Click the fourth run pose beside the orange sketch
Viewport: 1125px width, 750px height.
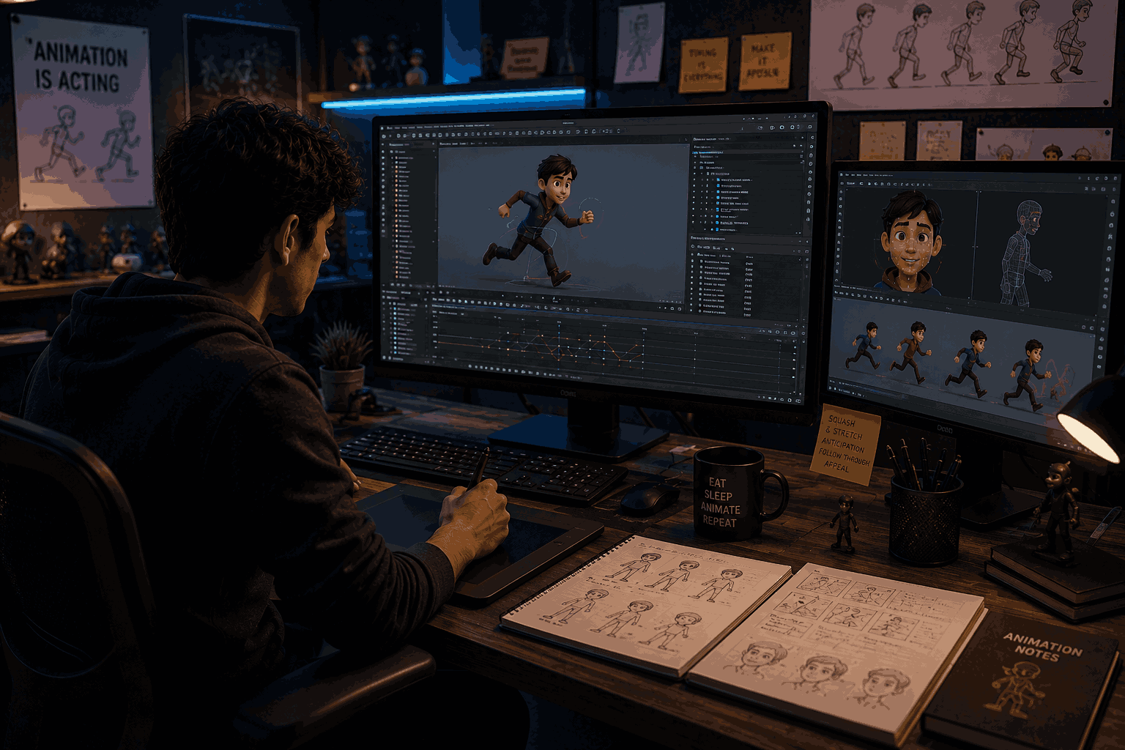coord(1028,375)
